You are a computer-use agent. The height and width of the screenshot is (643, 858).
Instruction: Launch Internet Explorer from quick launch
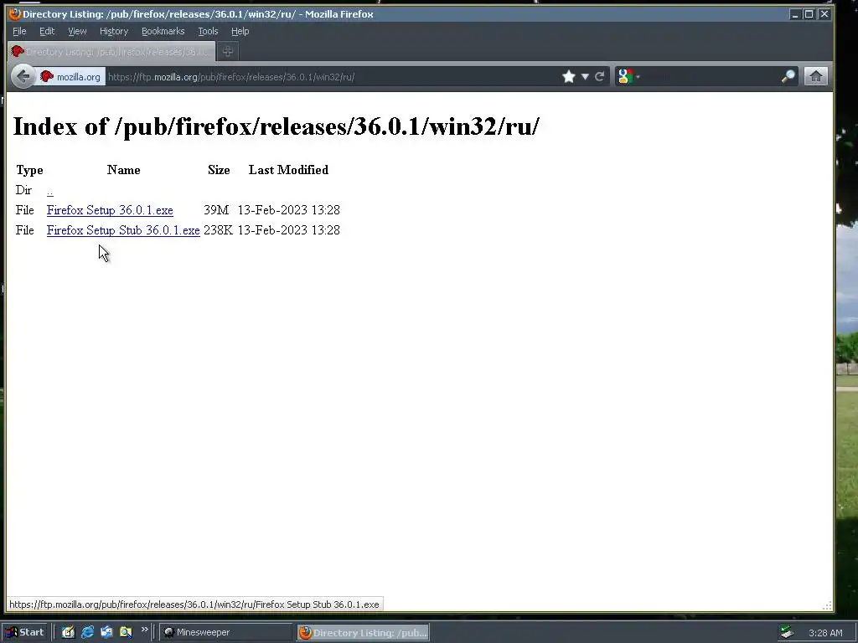click(87, 633)
